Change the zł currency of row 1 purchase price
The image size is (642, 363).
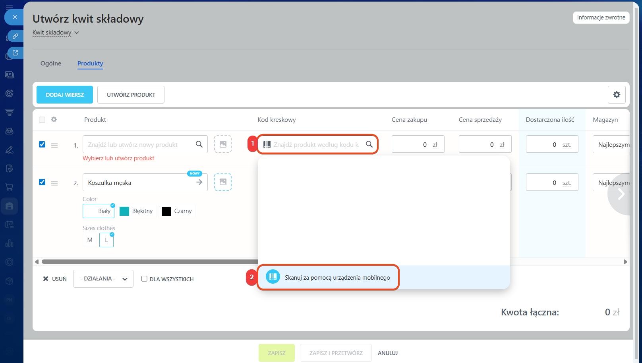click(x=435, y=145)
